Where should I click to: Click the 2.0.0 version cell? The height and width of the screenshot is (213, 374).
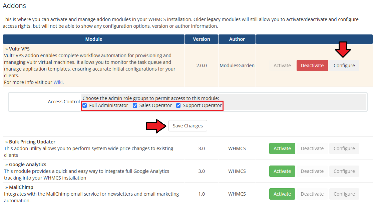tap(202, 66)
